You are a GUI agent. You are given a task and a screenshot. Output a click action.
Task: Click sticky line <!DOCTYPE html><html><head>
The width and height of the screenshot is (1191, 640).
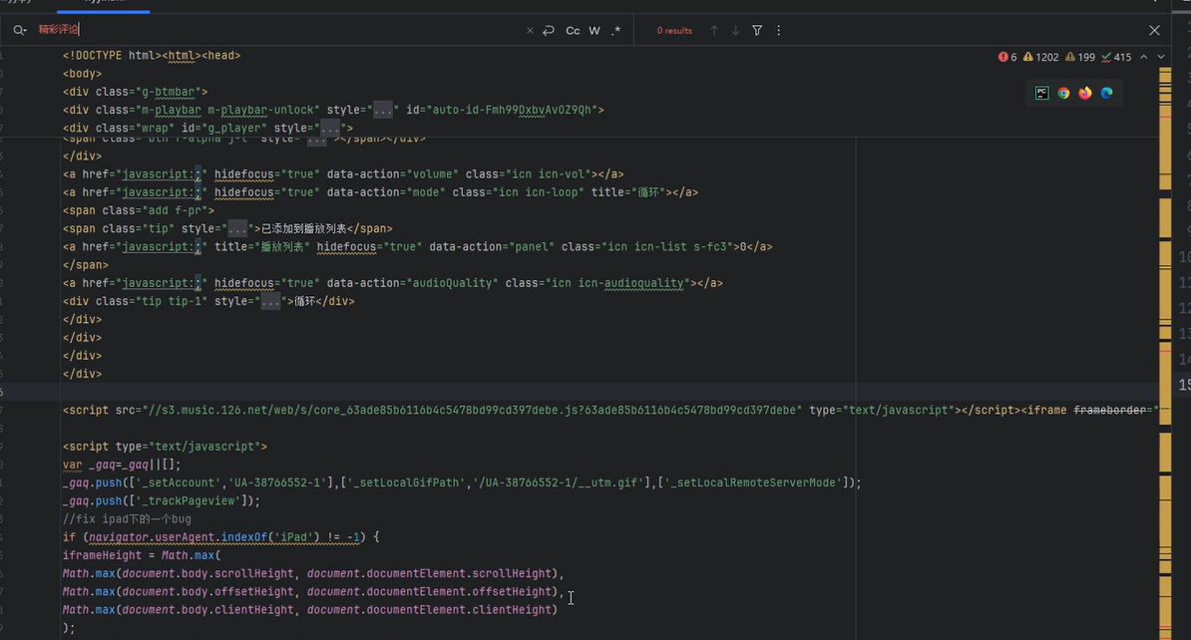click(x=152, y=56)
